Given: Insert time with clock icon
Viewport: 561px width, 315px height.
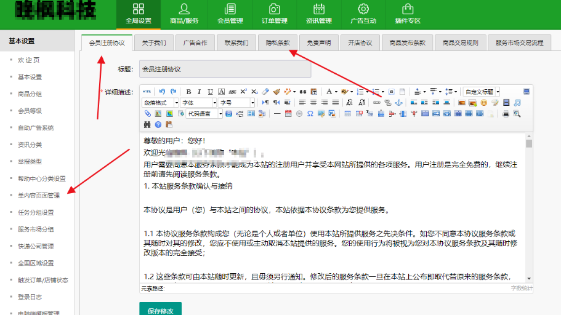Looking at the screenshot, I should pos(299,114).
